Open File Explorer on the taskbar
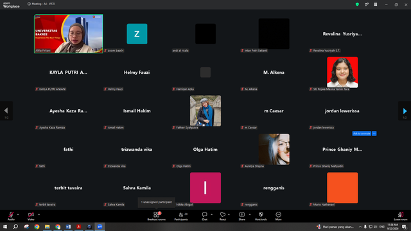Viewport: 411px width, 231px height. pyautogui.click(x=47, y=227)
